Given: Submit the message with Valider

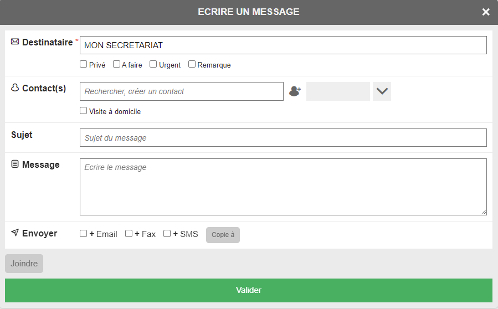Looking at the screenshot, I should click(248, 290).
